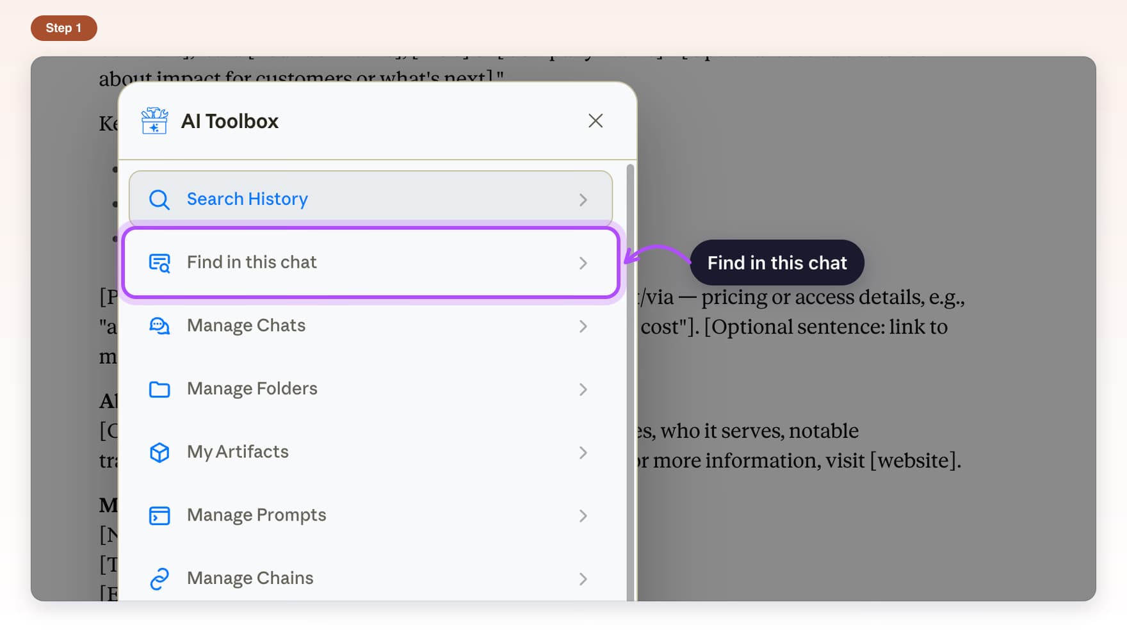This screenshot has width=1127, height=632.
Task: Expand the Manage Prompts chevron
Action: [583, 515]
